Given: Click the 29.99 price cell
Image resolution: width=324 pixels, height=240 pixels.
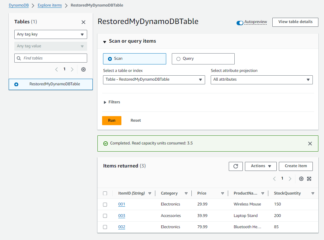Looking at the screenshot, I should point(202,204).
